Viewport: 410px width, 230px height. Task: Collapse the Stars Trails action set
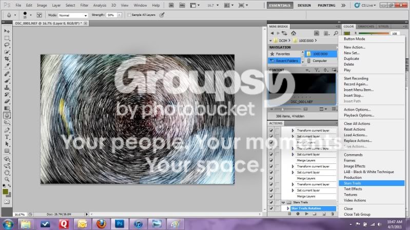(283, 202)
